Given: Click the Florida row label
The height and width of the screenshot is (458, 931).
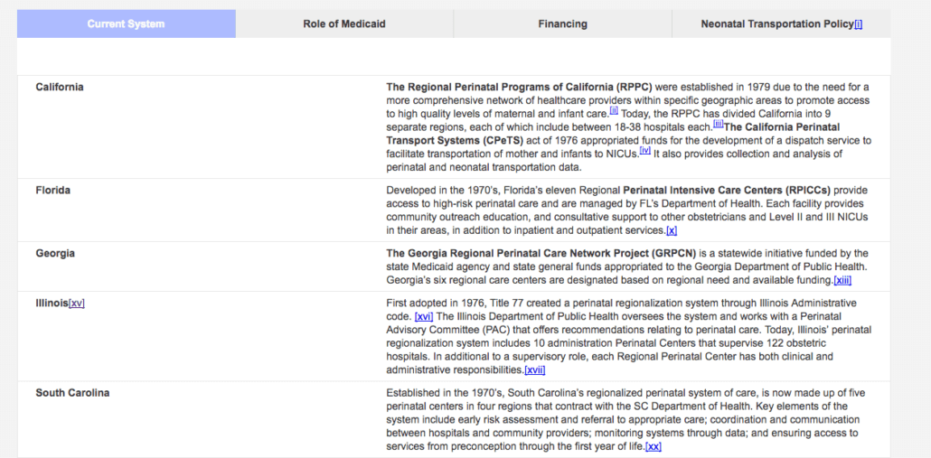Looking at the screenshot, I should (52, 190).
